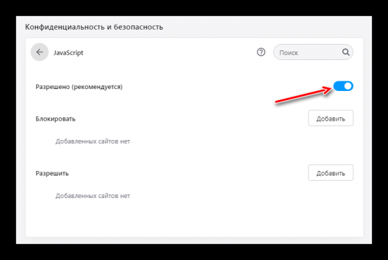Turn off the Разрешено (рекомендуется) switch

(x=343, y=86)
